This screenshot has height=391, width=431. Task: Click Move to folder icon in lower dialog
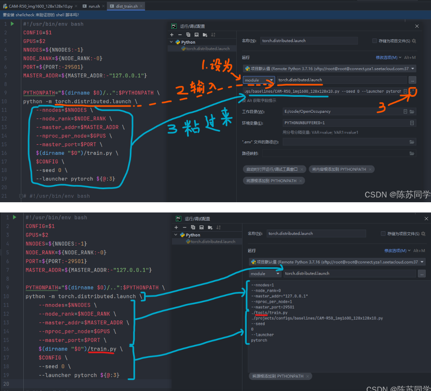coord(210,227)
